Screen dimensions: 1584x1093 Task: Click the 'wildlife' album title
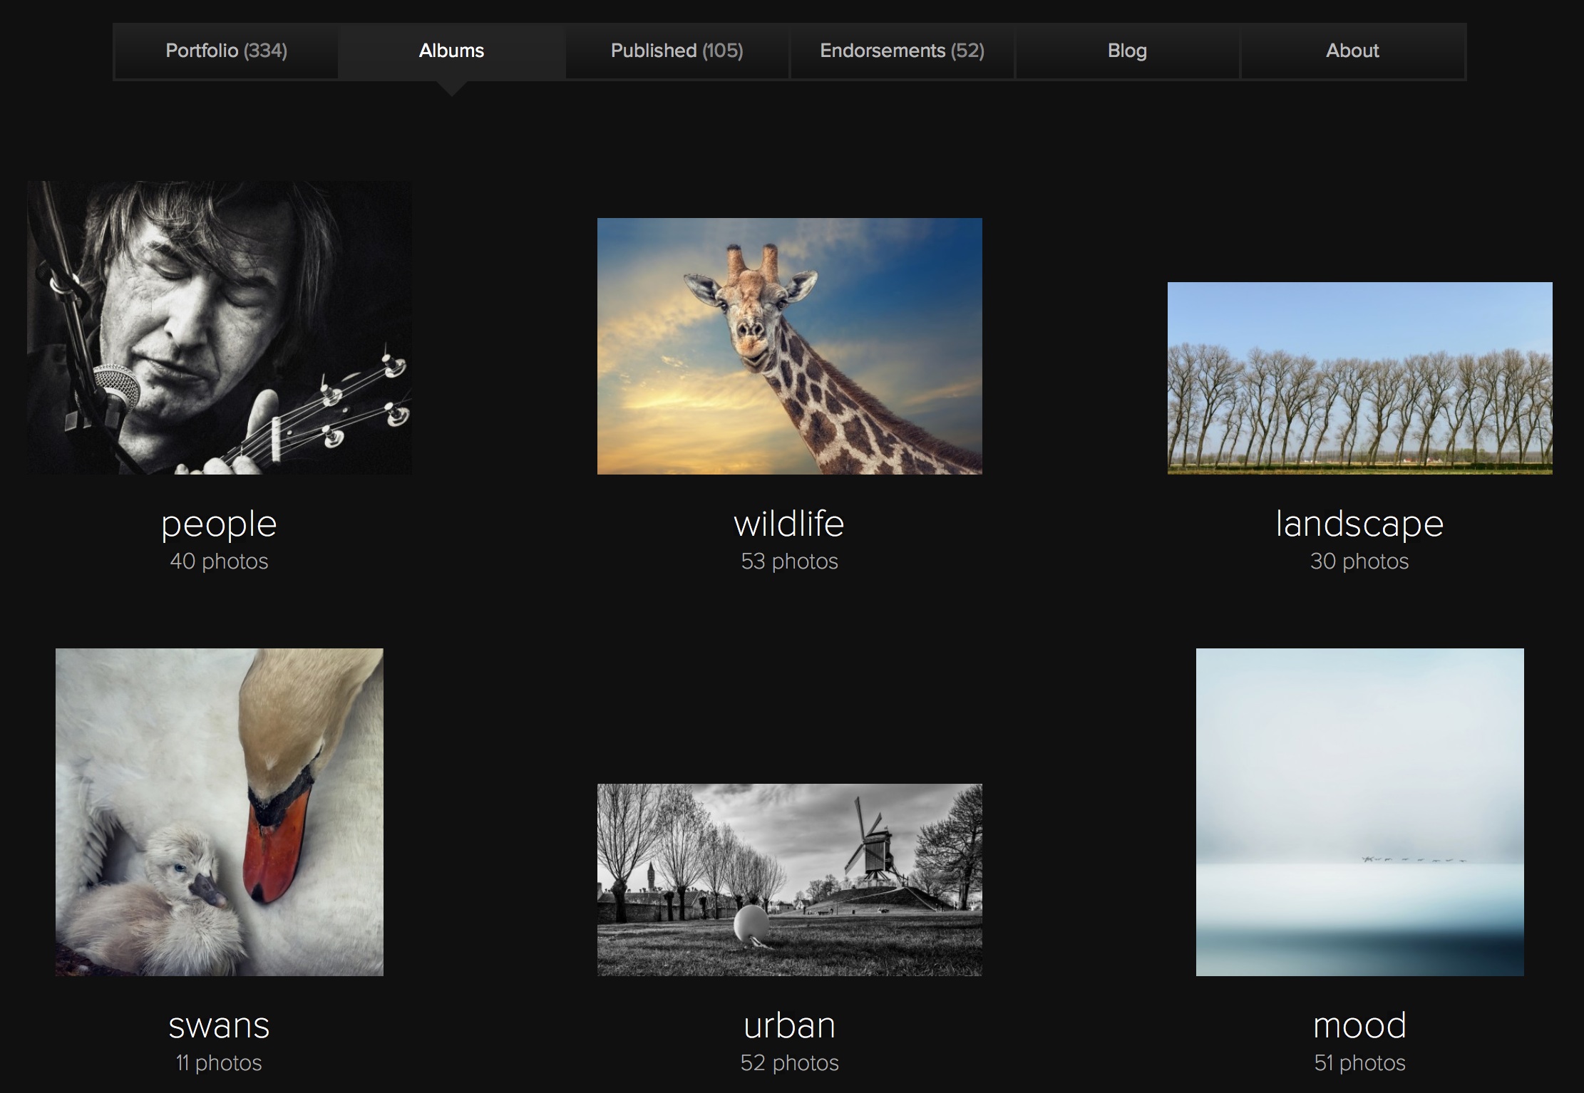point(789,524)
